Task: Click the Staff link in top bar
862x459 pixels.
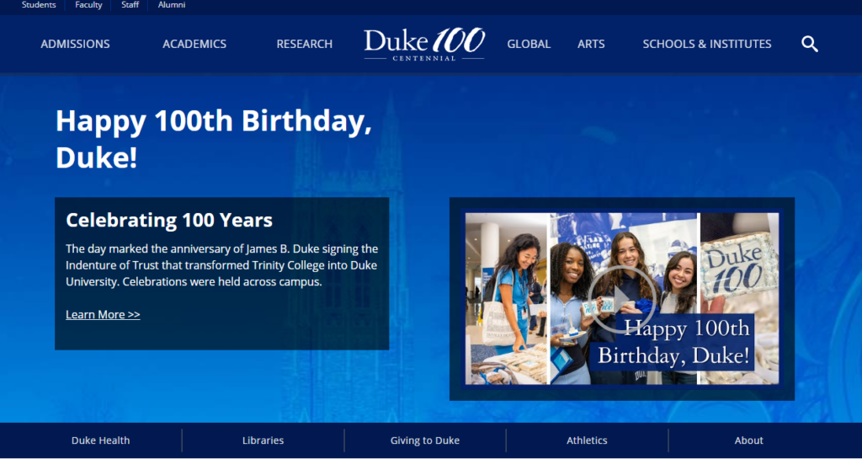Action: pyautogui.click(x=130, y=5)
